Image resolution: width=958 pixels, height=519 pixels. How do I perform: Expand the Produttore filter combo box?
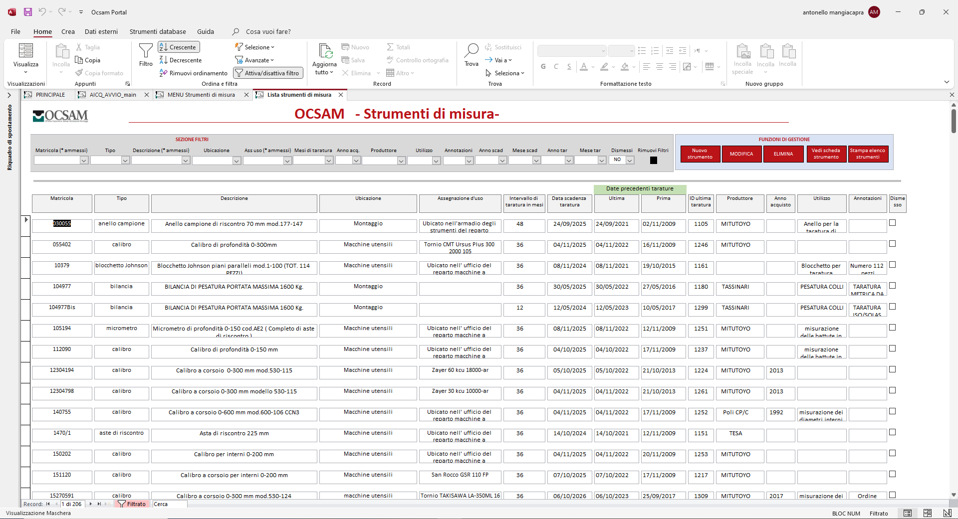pyautogui.click(x=401, y=160)
